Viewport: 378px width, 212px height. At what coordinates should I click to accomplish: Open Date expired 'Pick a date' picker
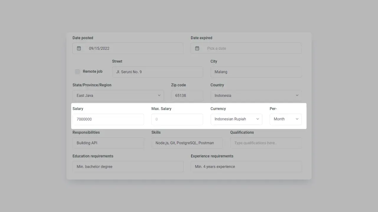pos(216,48)
